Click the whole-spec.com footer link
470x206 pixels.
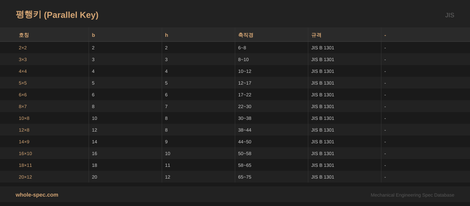[x=37, y=195]
